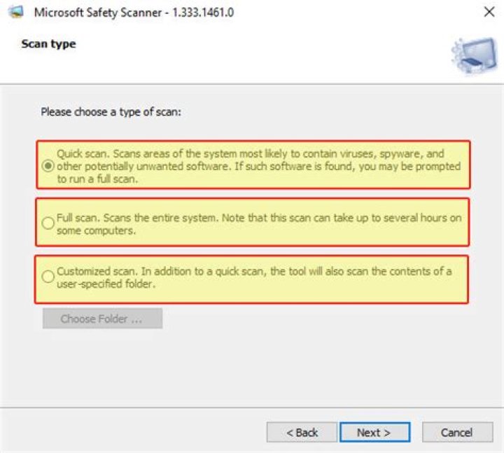This screenshot has height=453, width=504.
Task: Click the window title text in title bar
Action: [134, 12]
